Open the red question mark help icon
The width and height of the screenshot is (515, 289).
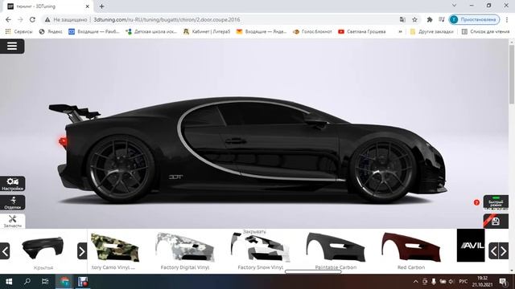pyautogui.click(x=476, y=202)
